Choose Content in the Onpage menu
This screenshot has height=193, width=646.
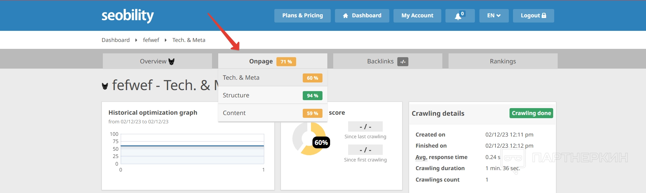[234, 113]
